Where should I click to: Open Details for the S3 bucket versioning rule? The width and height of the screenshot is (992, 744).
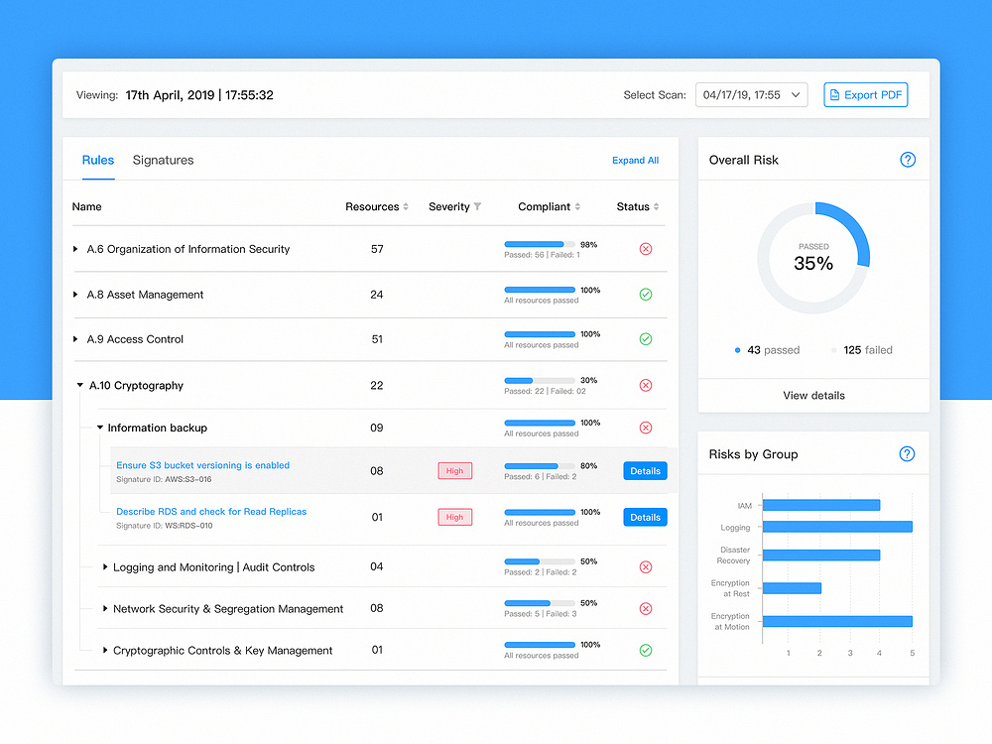[645, 470]
